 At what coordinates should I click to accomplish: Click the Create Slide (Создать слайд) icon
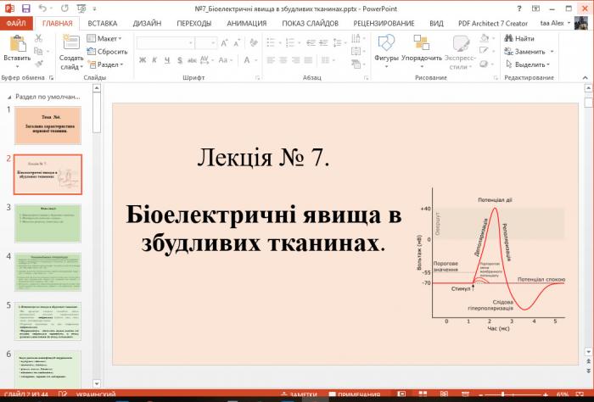tap(70, 42)
